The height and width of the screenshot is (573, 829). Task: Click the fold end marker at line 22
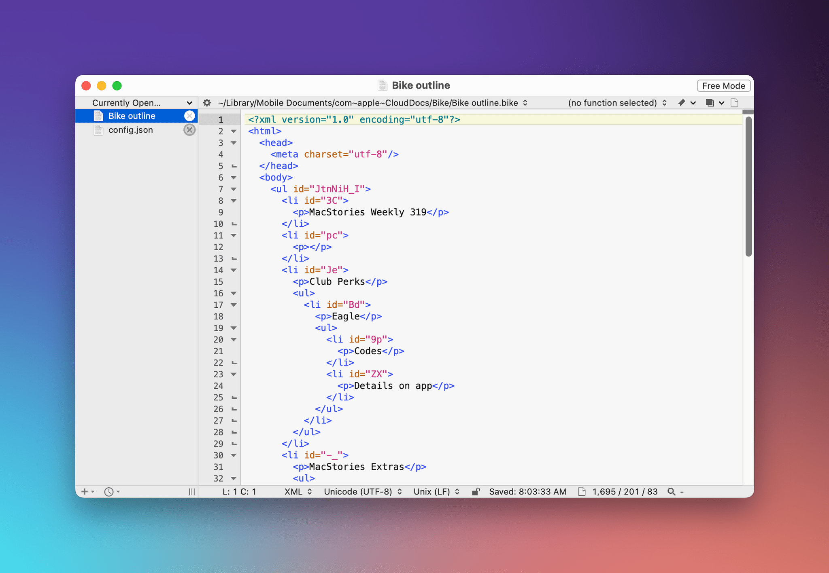(234, 363)
